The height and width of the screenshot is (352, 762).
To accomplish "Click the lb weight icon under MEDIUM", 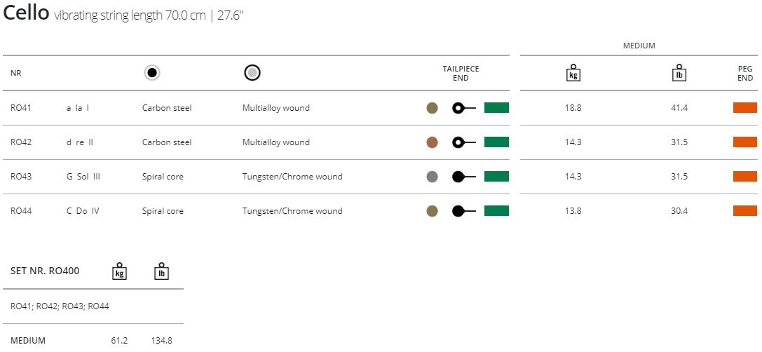I will tap(678, 73).
